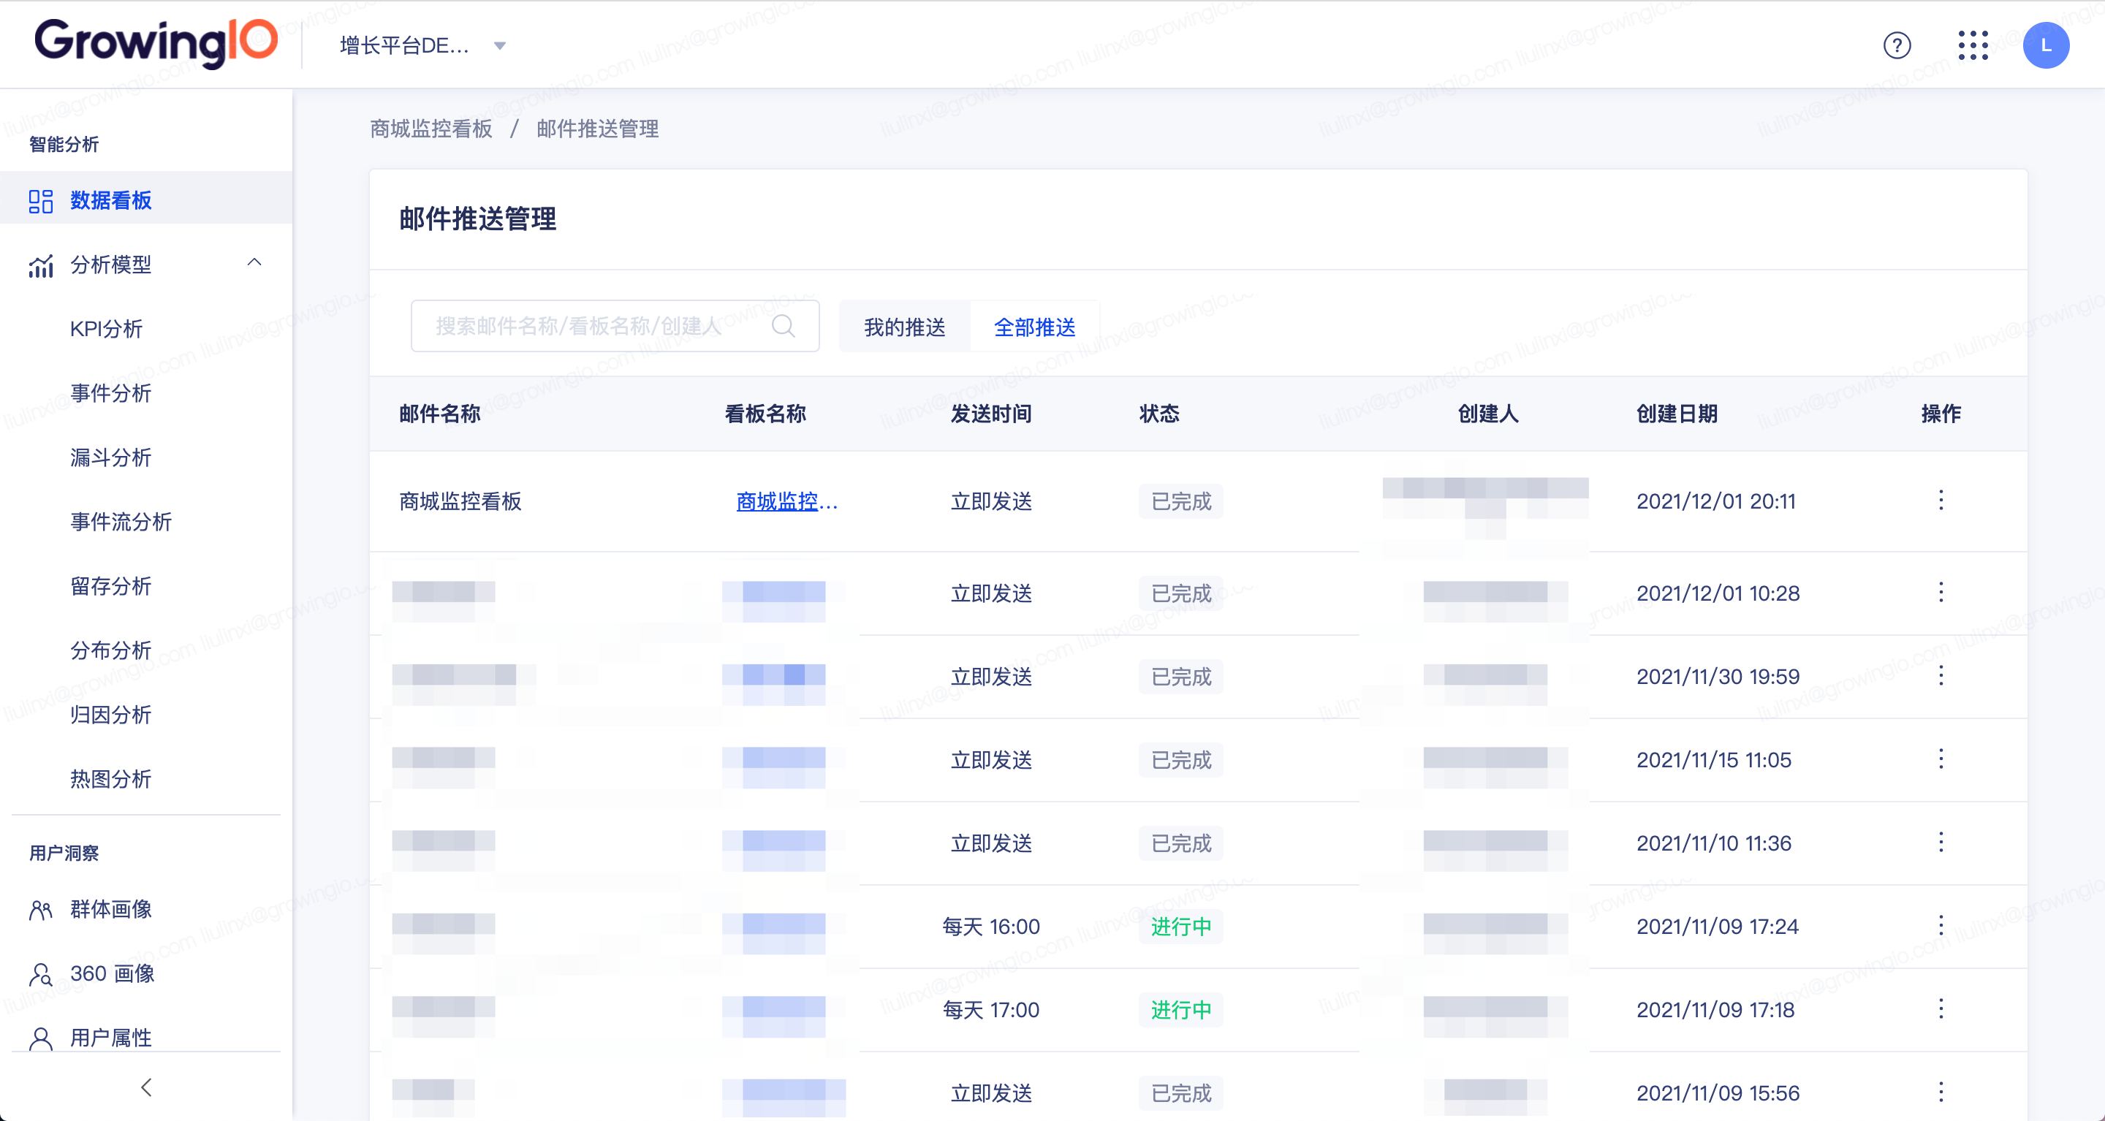Go to 商城监控看板 breadcrumb
This screenshot has height=1121, width=2105.
pos(431,129)
